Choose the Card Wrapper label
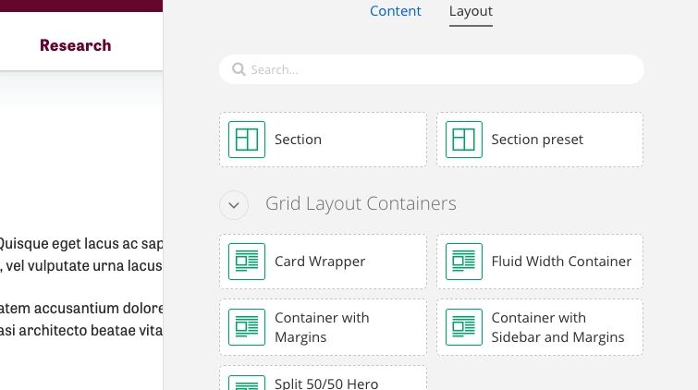 (320, 262)
